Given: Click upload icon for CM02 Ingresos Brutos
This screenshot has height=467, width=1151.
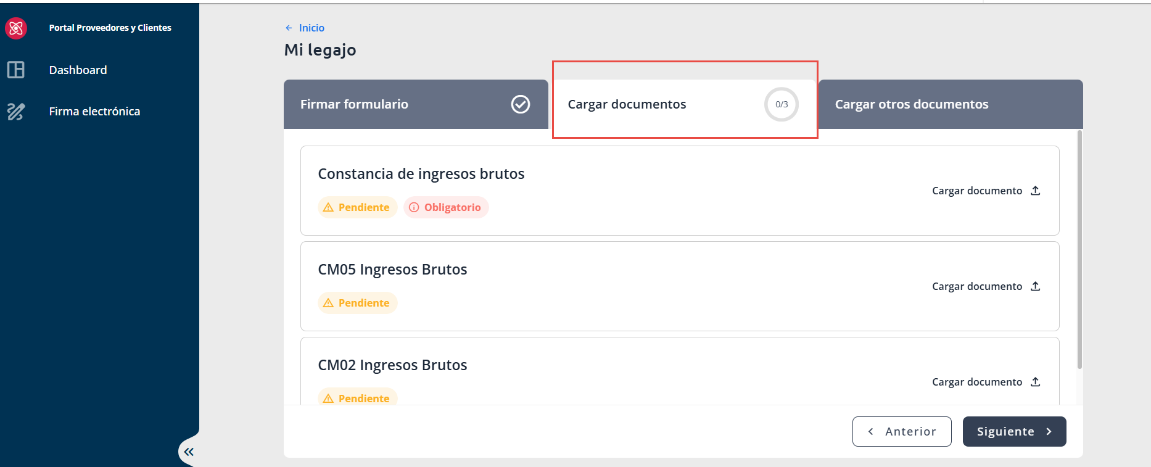Looking at the screenshot, I should [1036, 382].
